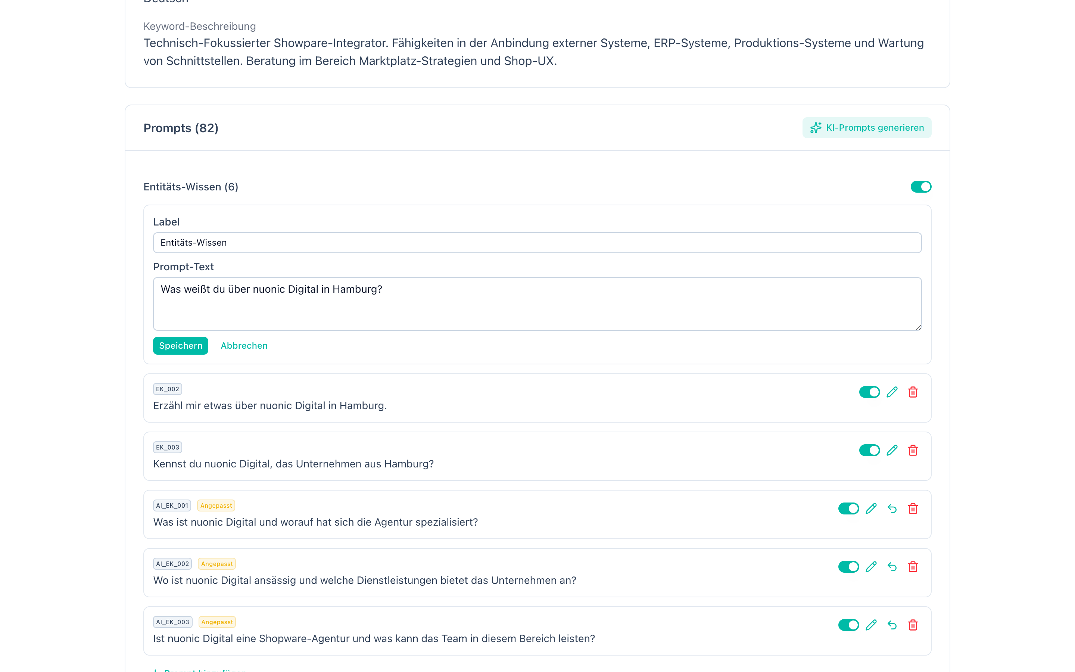Delete the EK_002 prompt
Viewport: 1075px width, 672px height.
click(x=913, y=392)
